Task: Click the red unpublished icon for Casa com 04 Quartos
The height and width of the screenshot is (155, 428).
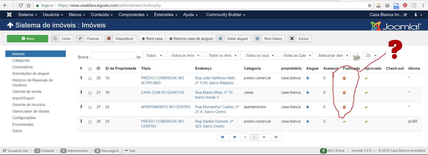Action: [344, 93]
